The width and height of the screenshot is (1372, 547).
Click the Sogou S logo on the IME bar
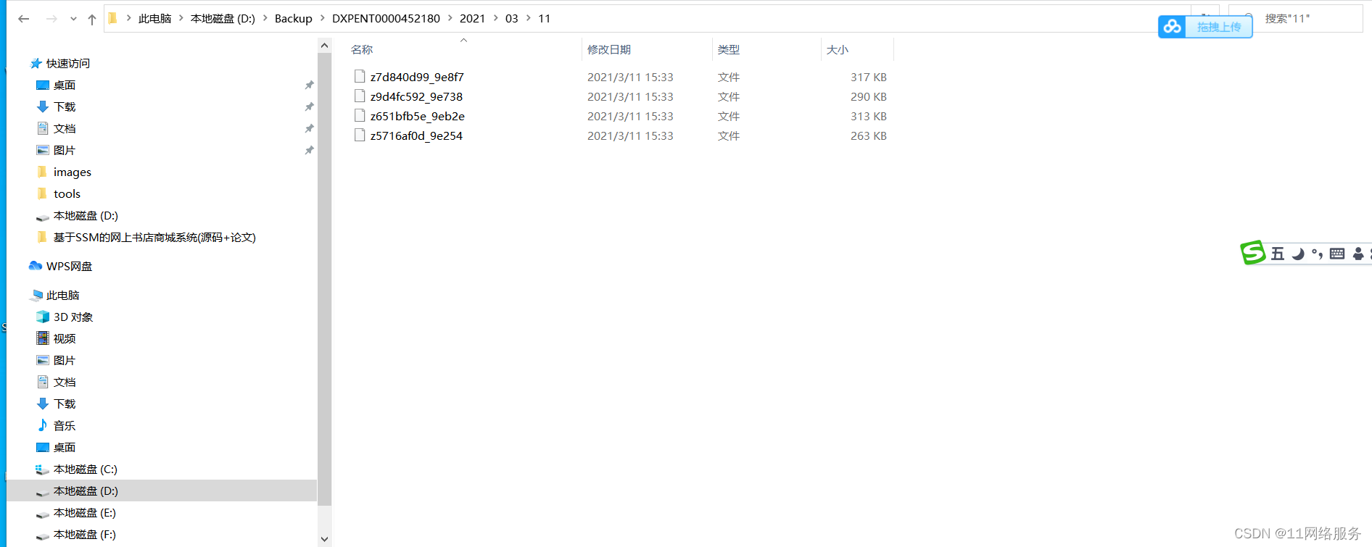[1252, 253]
